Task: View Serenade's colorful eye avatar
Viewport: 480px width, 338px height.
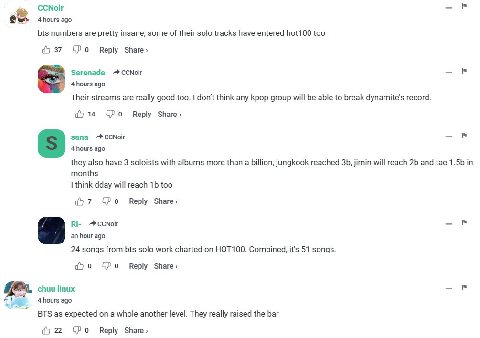Action: coord(52,79)
